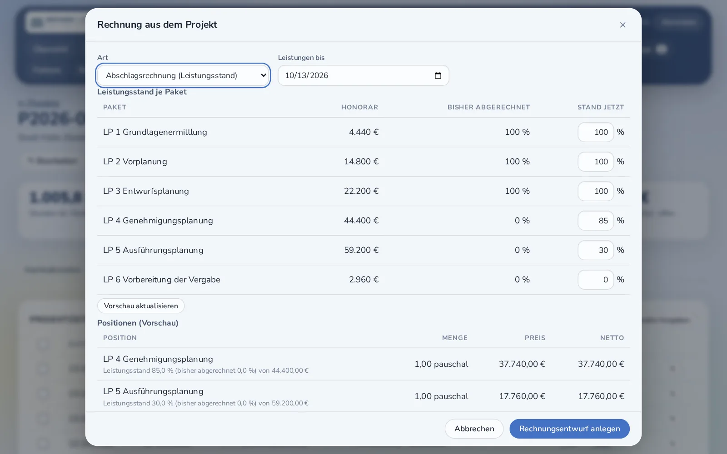Edit Stand jetzt for LP 2 Vorplanung

click(x=596, y=162)
